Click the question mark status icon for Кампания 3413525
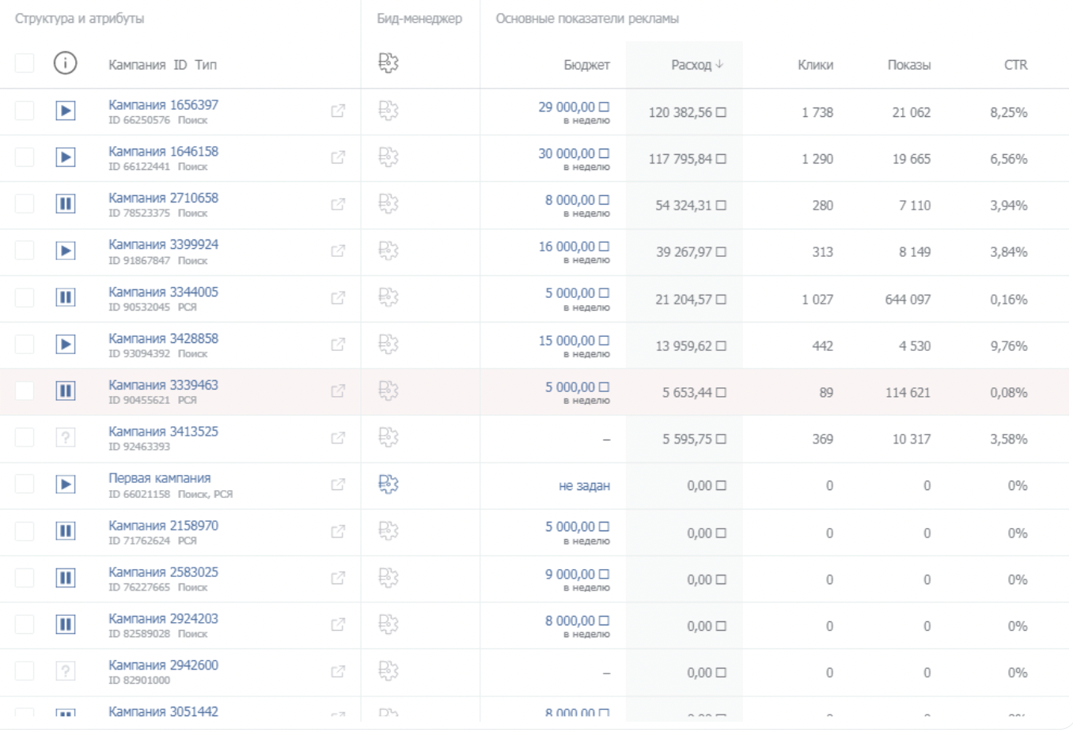The width and height of the screenshot is (1073, 732). point(66,437)
